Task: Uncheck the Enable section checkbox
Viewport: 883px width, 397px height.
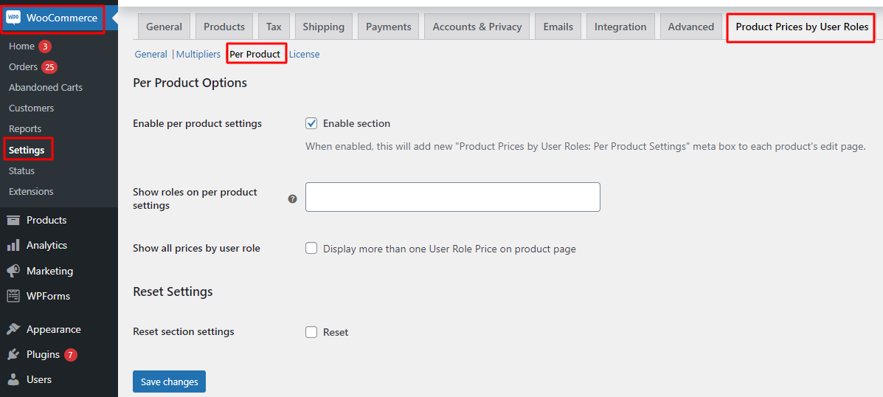Action: click(311, 123)
